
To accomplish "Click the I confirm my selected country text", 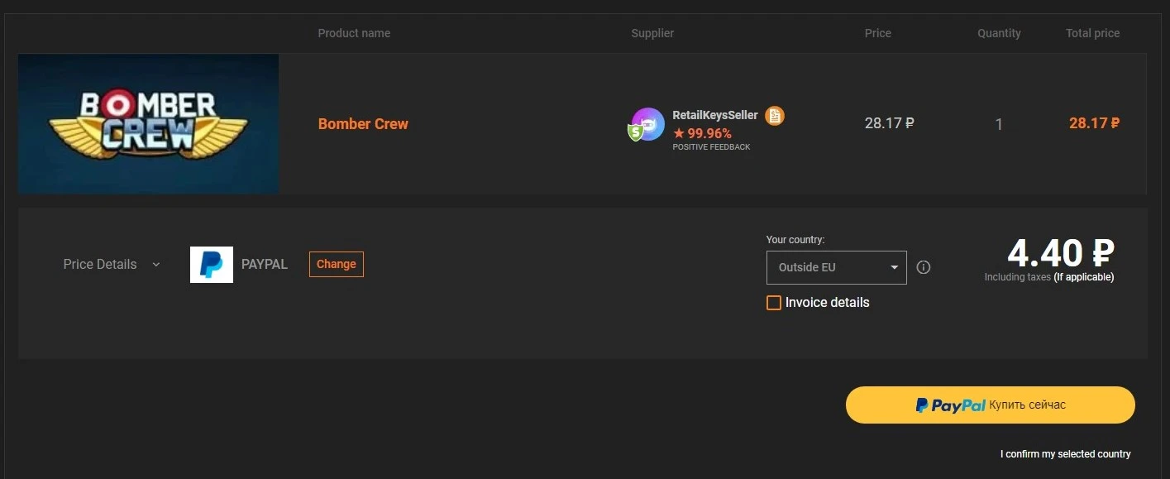I will tap(1066, 454).
